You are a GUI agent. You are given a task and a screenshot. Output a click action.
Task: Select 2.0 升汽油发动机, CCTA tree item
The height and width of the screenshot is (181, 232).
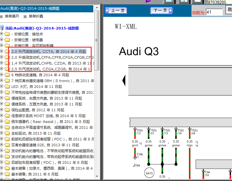pos(49,52)
